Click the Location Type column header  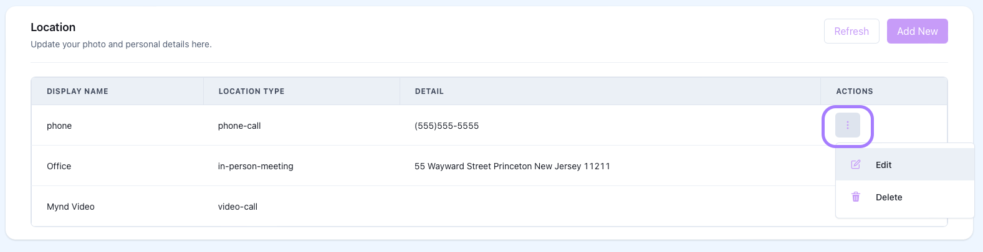[251, 91]
